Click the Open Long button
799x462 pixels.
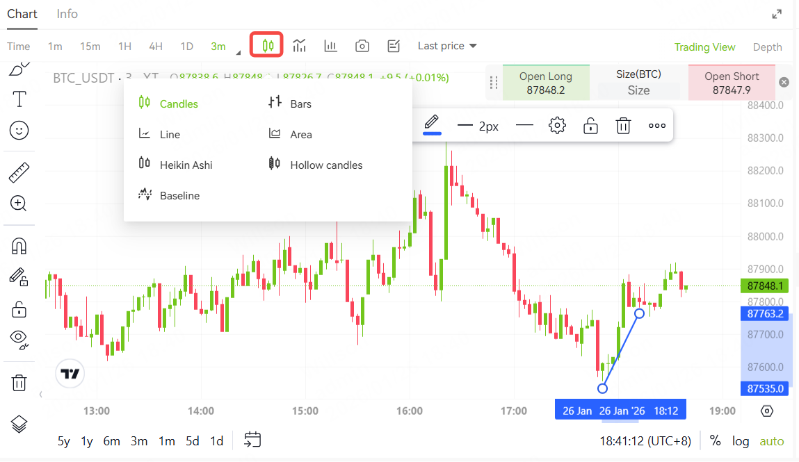point(545,83)
